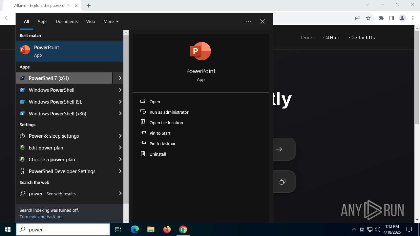Open Docs link on Allaivo page
The width and height of the screenshot is (420, 236).
click(307, 38)
